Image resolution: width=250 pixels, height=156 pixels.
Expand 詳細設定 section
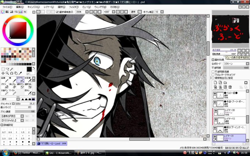tap(2, 125)
